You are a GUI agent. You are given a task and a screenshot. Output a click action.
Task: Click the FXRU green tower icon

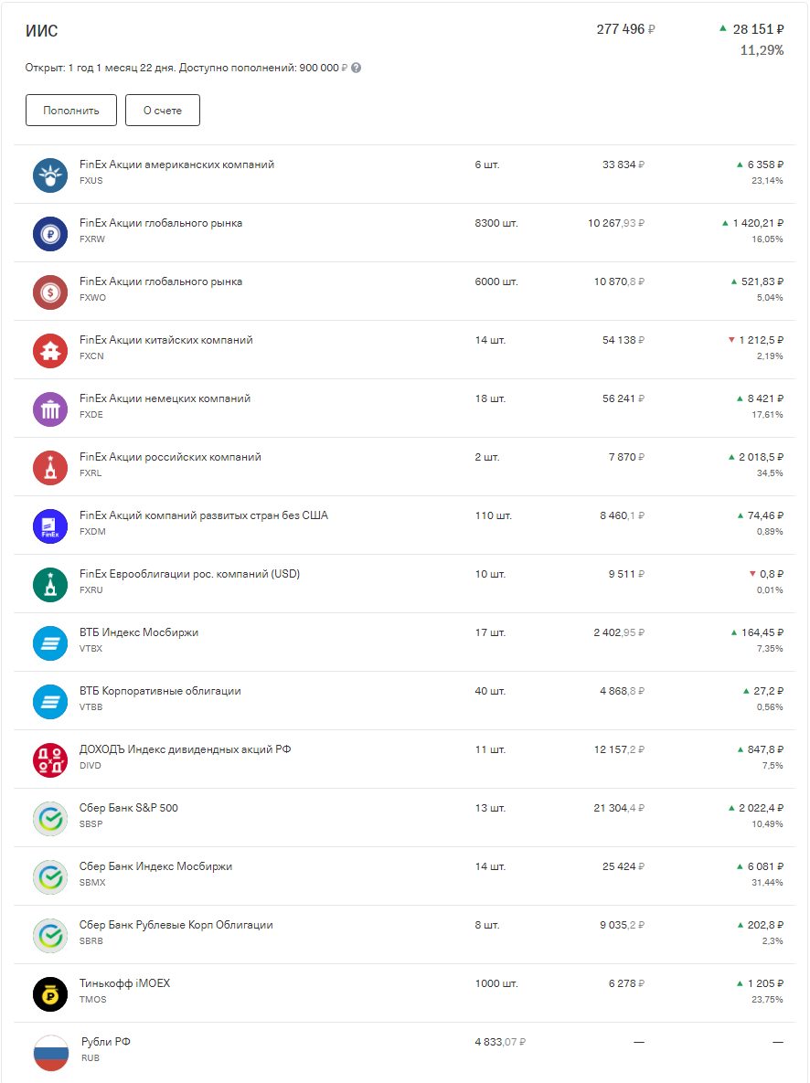(x=50, y=585)
